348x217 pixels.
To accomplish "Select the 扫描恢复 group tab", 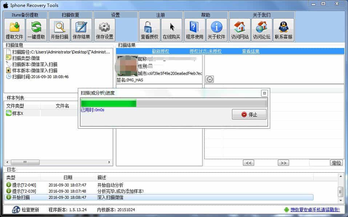I will [70, 15].
